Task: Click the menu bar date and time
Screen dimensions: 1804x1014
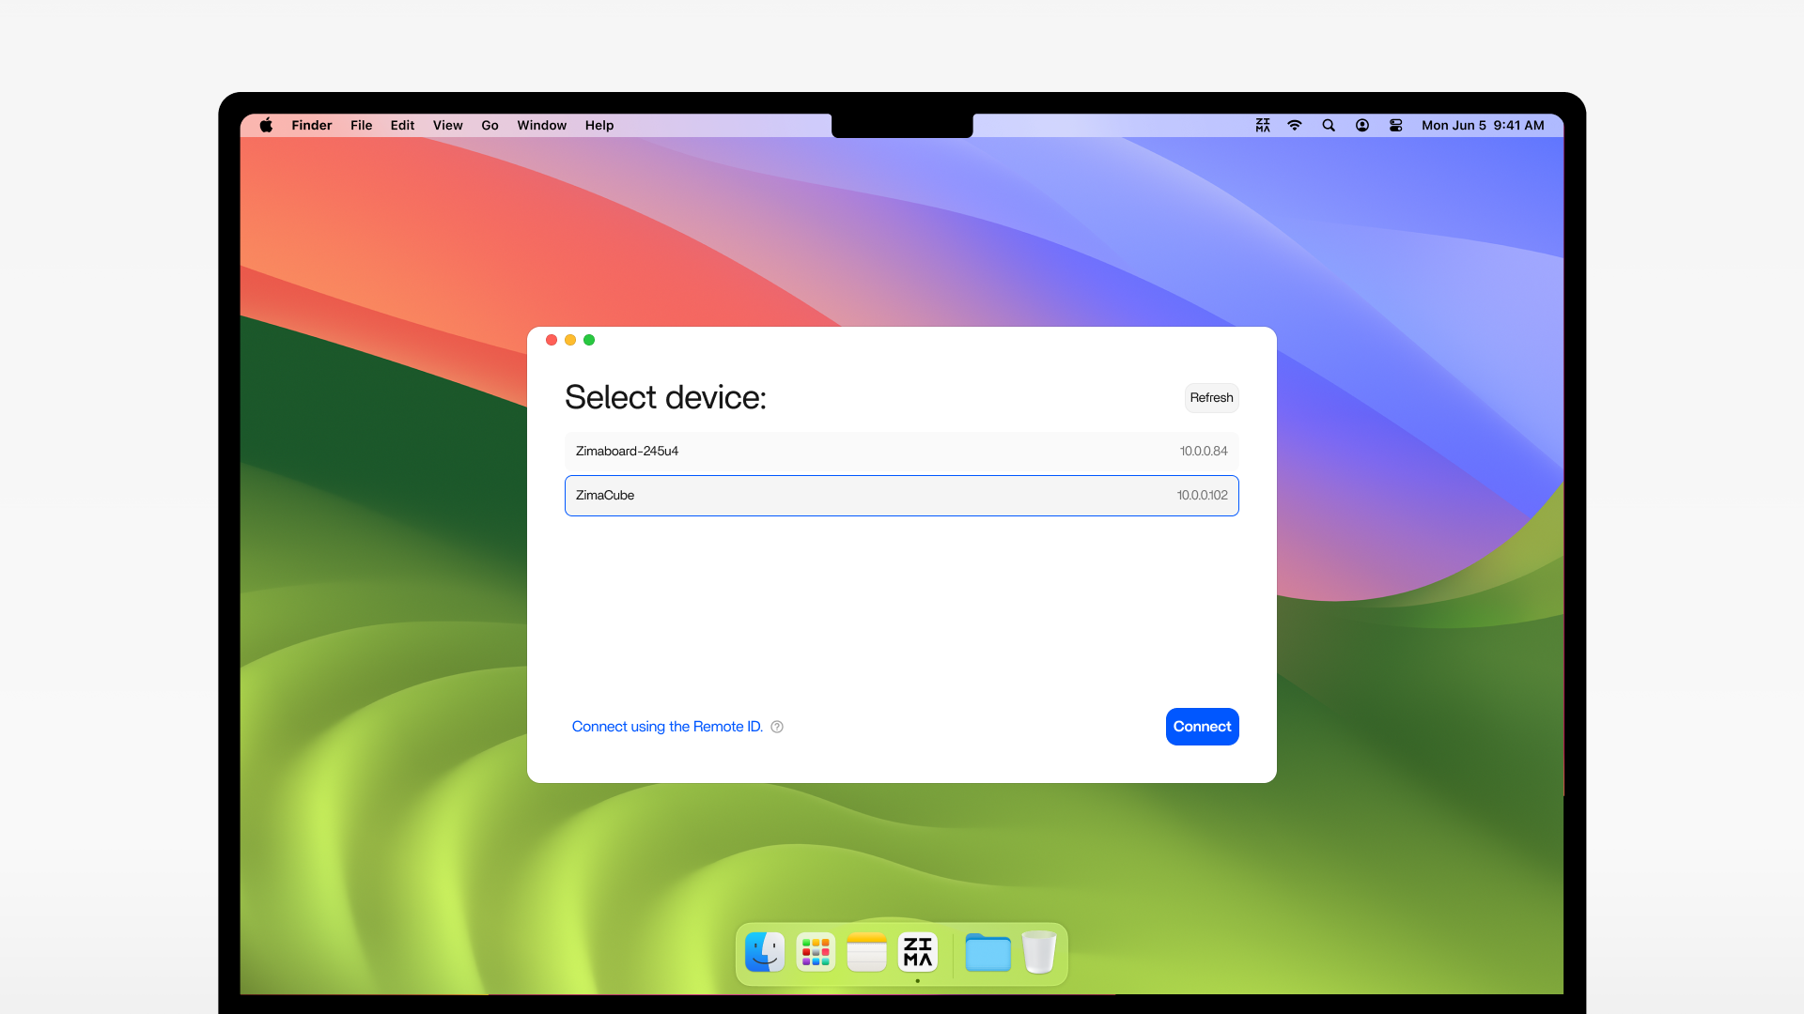Action: 1483,125
